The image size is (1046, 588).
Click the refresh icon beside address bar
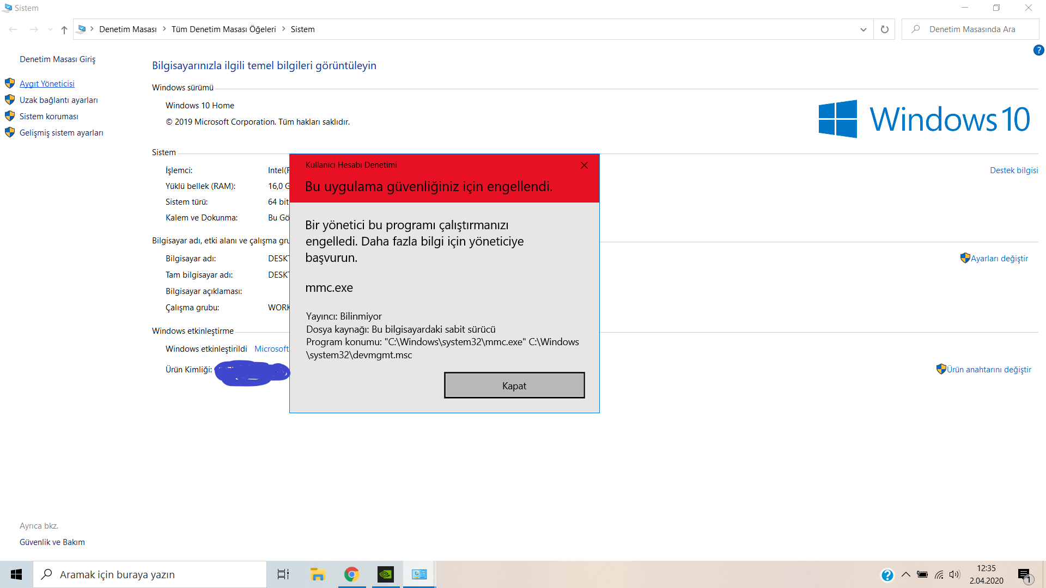(884, 29)
